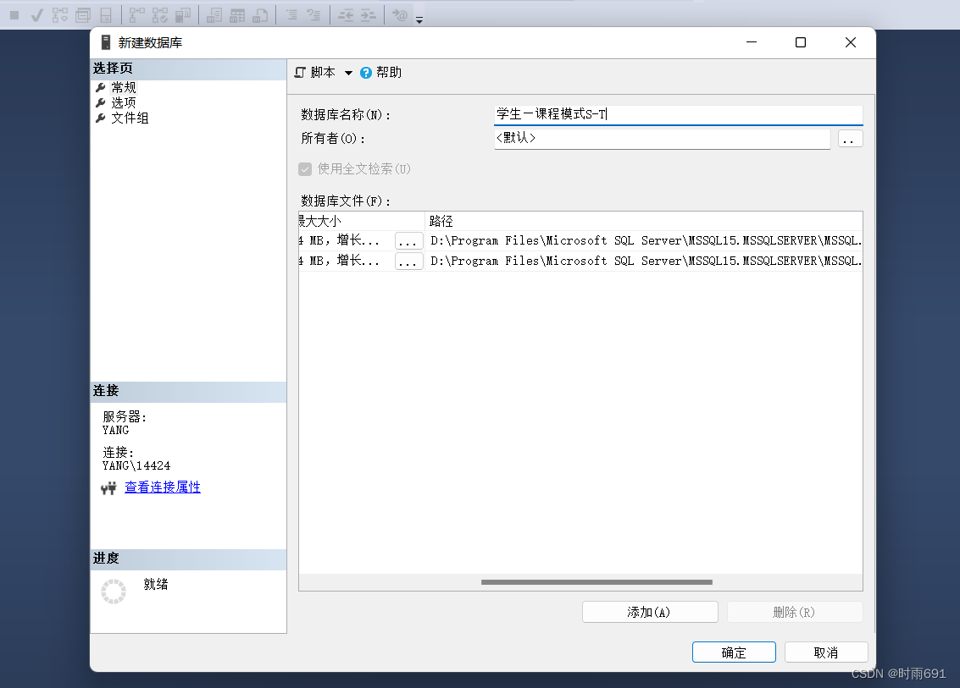Image resolution: width=960 pixels, height=688 pixels.
Task: Open Query Options icon in background toolbar
Action: coord(83,15)
